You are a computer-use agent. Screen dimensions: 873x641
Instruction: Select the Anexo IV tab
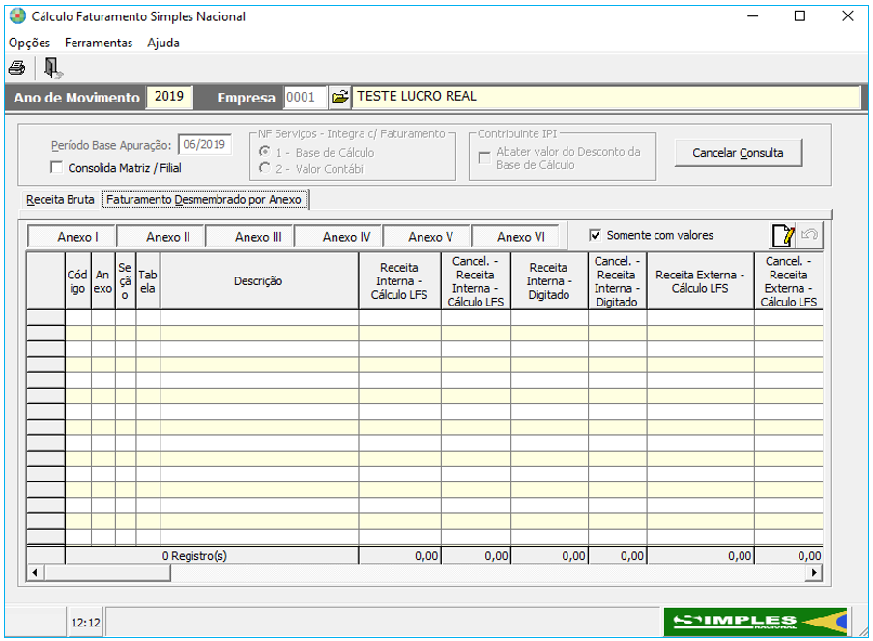click(x=338, y=237)
